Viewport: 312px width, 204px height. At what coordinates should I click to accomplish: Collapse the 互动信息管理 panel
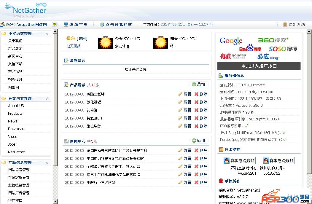47,163
